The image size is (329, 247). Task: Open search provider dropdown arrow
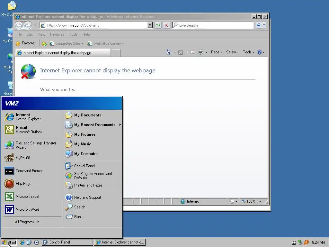click(264, 25)
